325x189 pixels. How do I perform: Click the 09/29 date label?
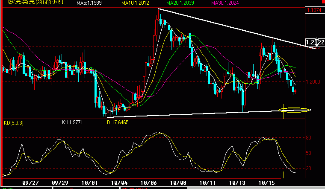[60, 183]
